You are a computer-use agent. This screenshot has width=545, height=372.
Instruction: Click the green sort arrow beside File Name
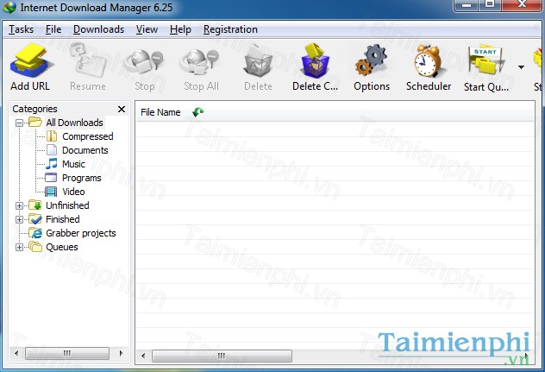(x=198, y=112)
